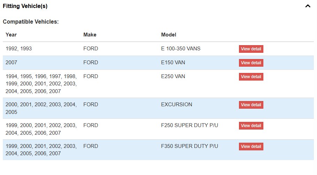Click the 2007 year cell for E150
Screen dimensions: 317x175
click(11, 62)
